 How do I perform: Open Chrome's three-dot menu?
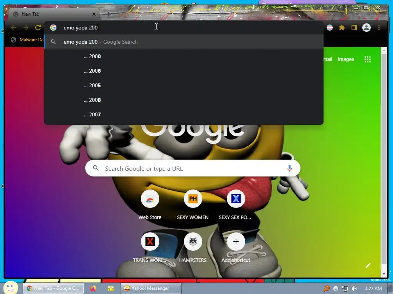pyautogui.click(x=379, y=28)
